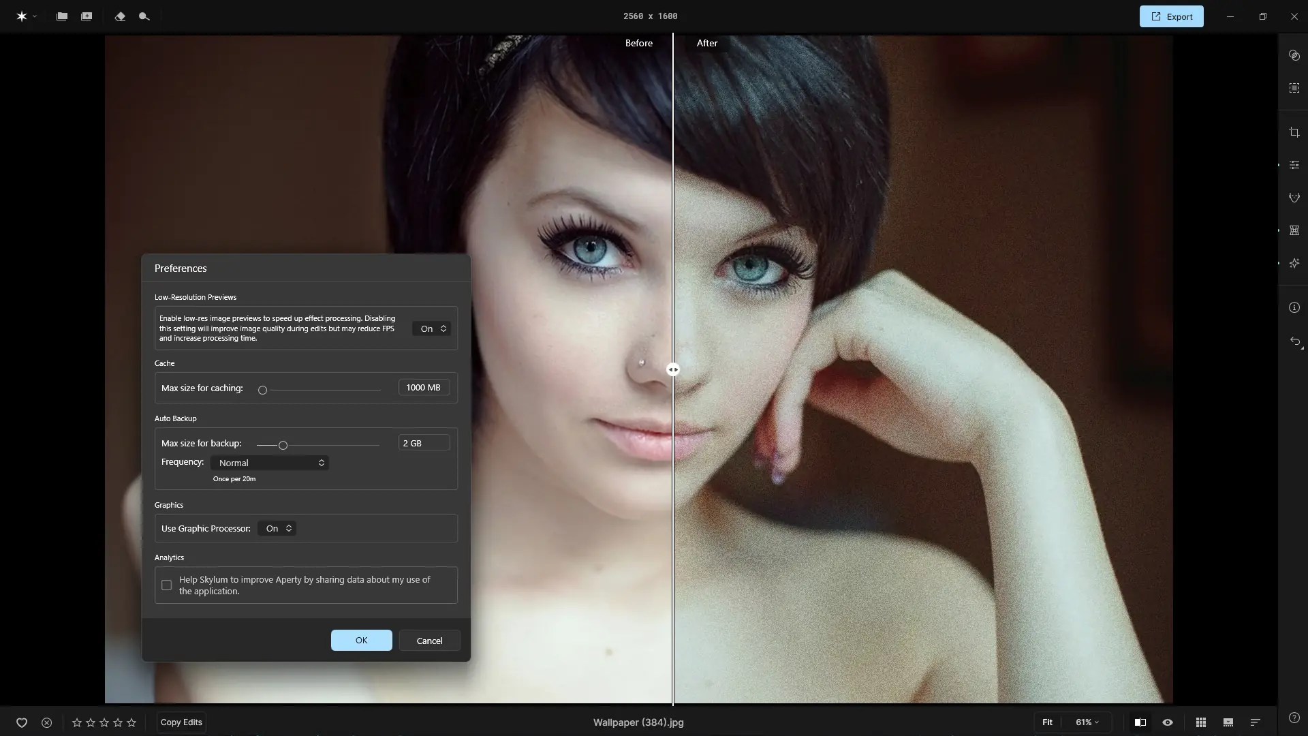Toggle the split compare view
The height and width of the screenshot is (736, 1308).
(1140, 722)
